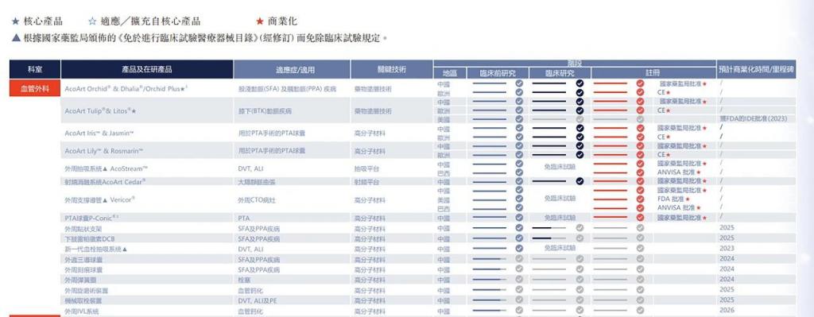Click the red star after FDA 批准
The height and width of the screenshot is (317, 814).
pos(688,199)
